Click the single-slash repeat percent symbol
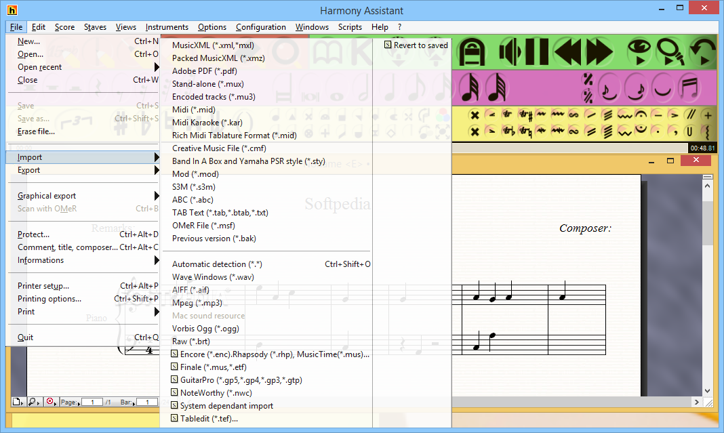The height and width of the screenshot is (433, 724). click(588, 79)
